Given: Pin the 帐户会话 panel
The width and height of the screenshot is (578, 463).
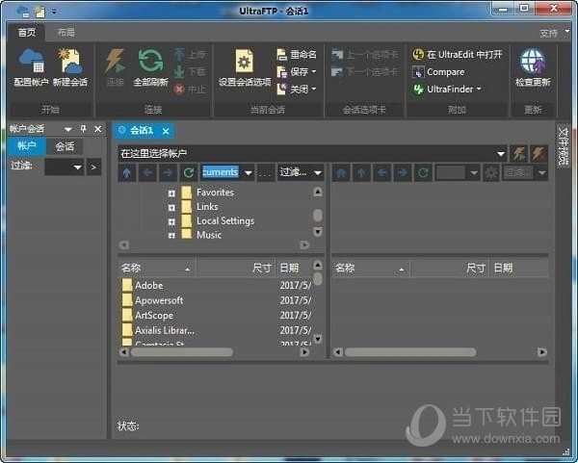Looking at the screenshot, I should point(83,129).
